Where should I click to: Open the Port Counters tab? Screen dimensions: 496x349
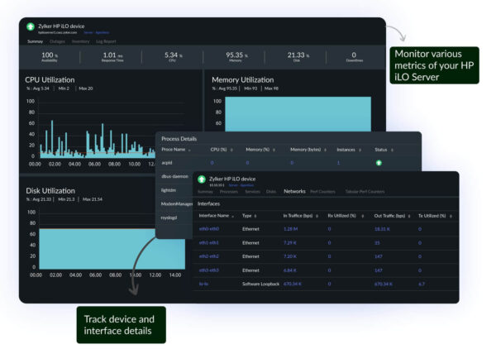click(x=322, y=192)
